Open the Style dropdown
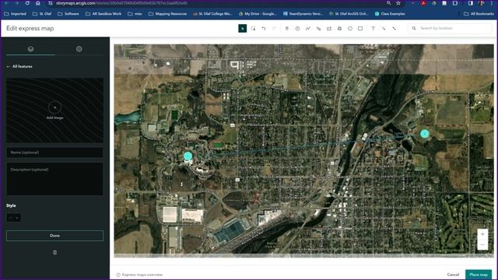The width and height of the screenshot is (498, 280). coord(14,218)
